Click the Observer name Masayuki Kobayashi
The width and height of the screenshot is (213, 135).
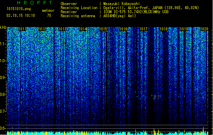122,4
